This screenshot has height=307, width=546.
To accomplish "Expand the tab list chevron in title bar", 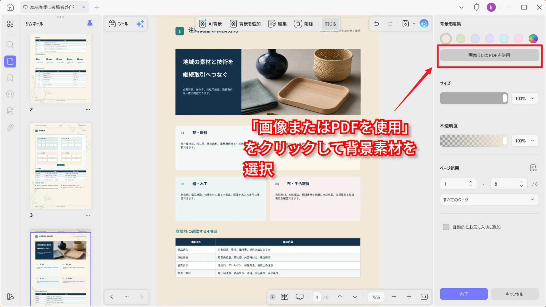I will [x=461, y=7].
